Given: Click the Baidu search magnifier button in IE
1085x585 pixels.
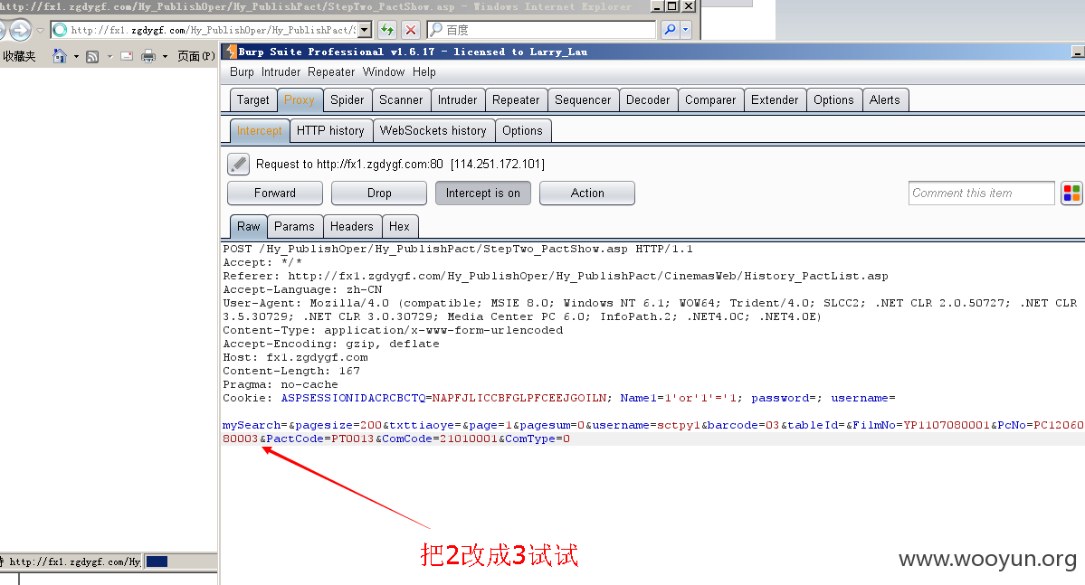Looking at the screenshot, I should click(x=669, y=30).
